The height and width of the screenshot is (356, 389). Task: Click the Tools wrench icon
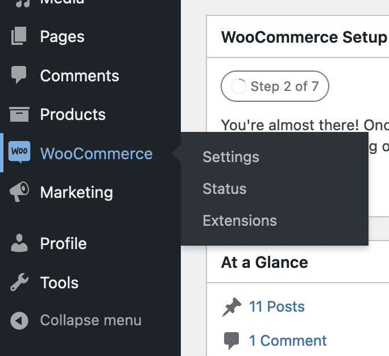(19, 283)
